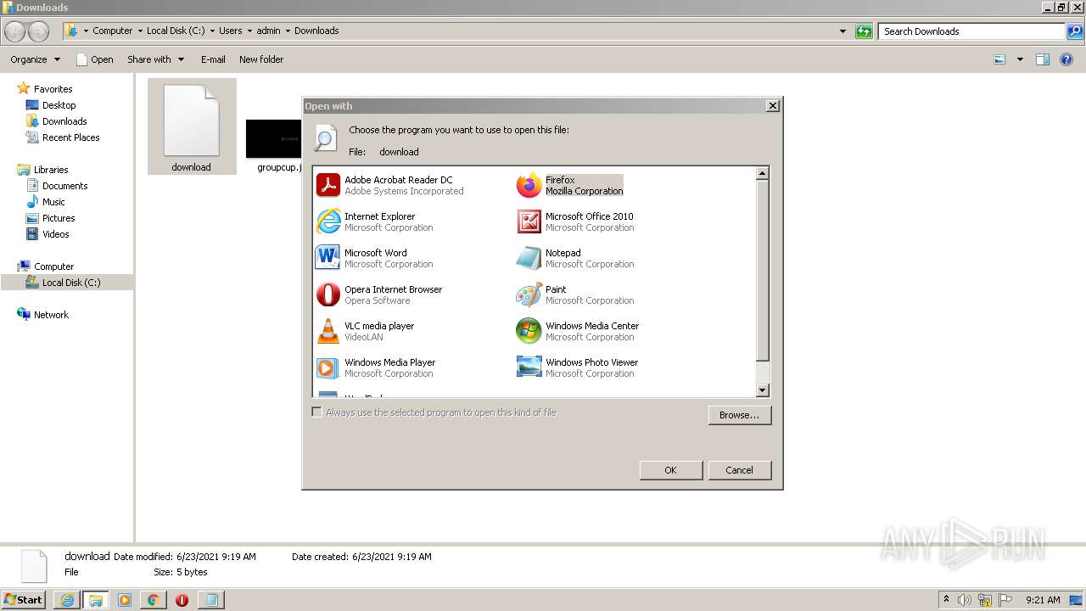Click the Search Downloads field
The height and width of the screenshot is (611, 1086).
pos(972,31)
